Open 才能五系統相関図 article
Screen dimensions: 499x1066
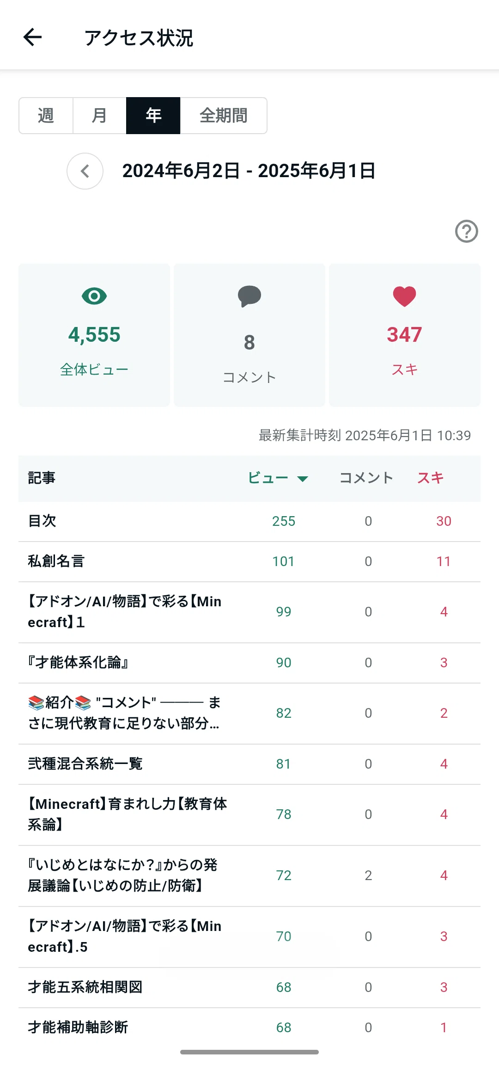click(x=249, y=987)
